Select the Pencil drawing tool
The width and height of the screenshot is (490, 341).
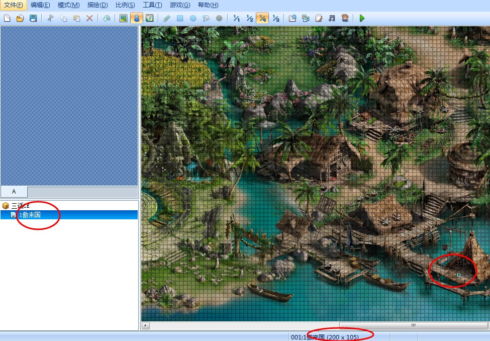pos(166,18)
